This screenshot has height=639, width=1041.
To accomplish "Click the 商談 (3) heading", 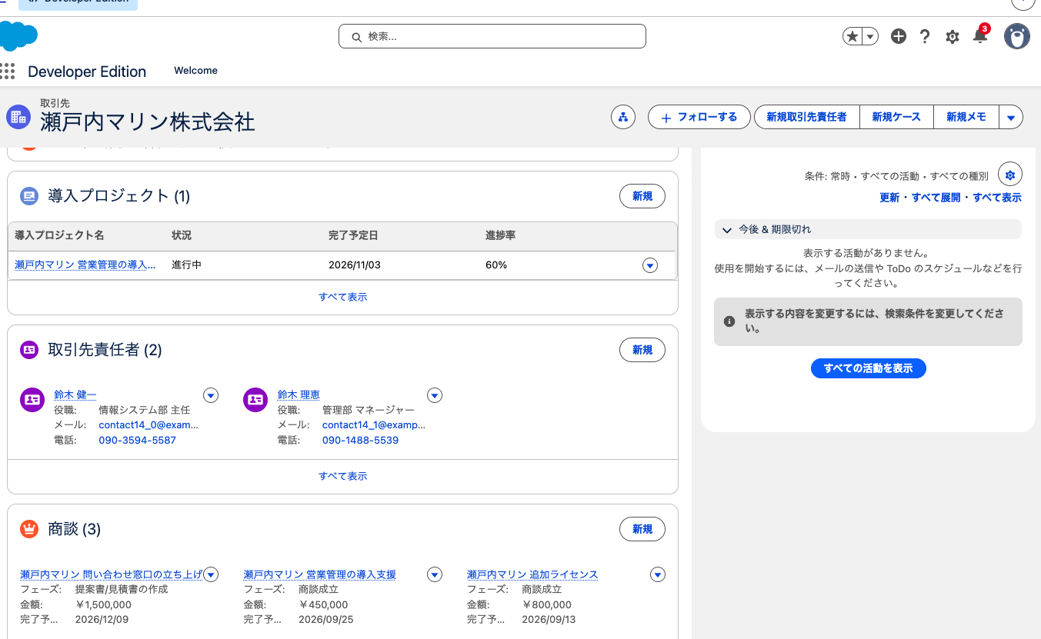I will [x=75, y=529].
